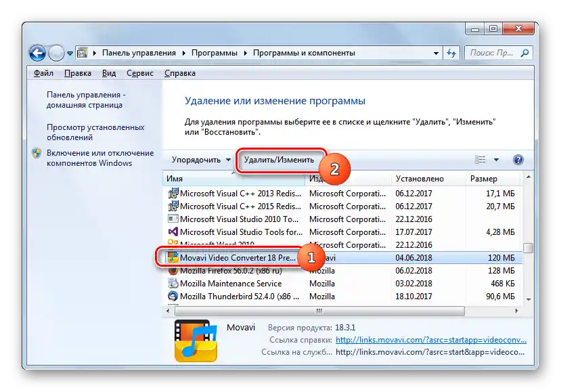Sort by the Установлено column header

click(x=428, y=179)
